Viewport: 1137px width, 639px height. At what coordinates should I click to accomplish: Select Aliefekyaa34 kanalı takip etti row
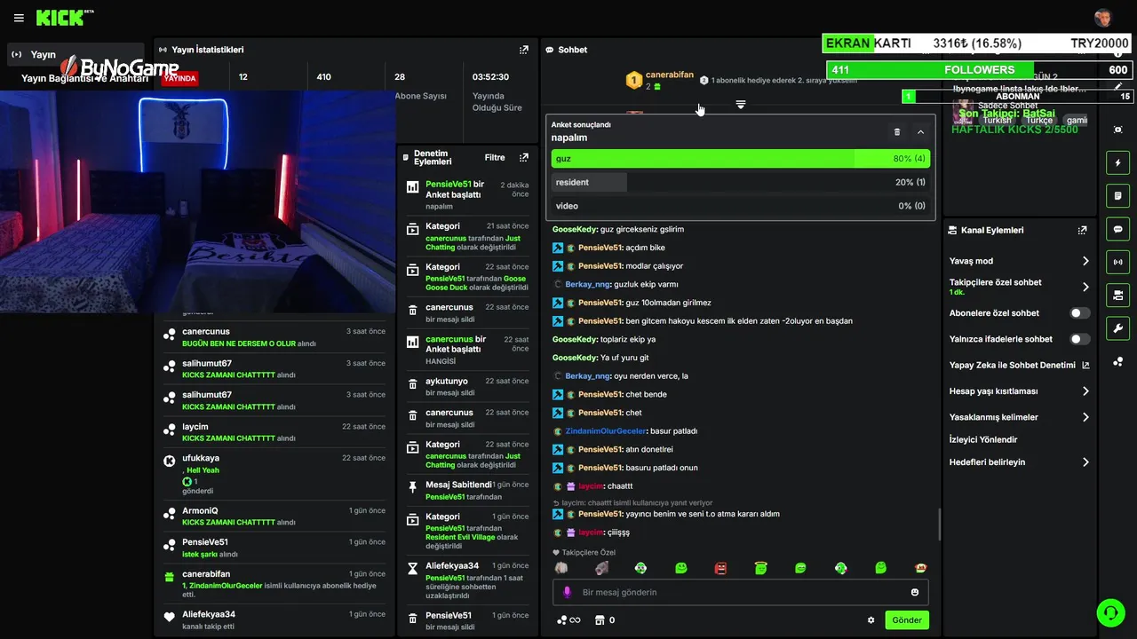pos(274,619)
